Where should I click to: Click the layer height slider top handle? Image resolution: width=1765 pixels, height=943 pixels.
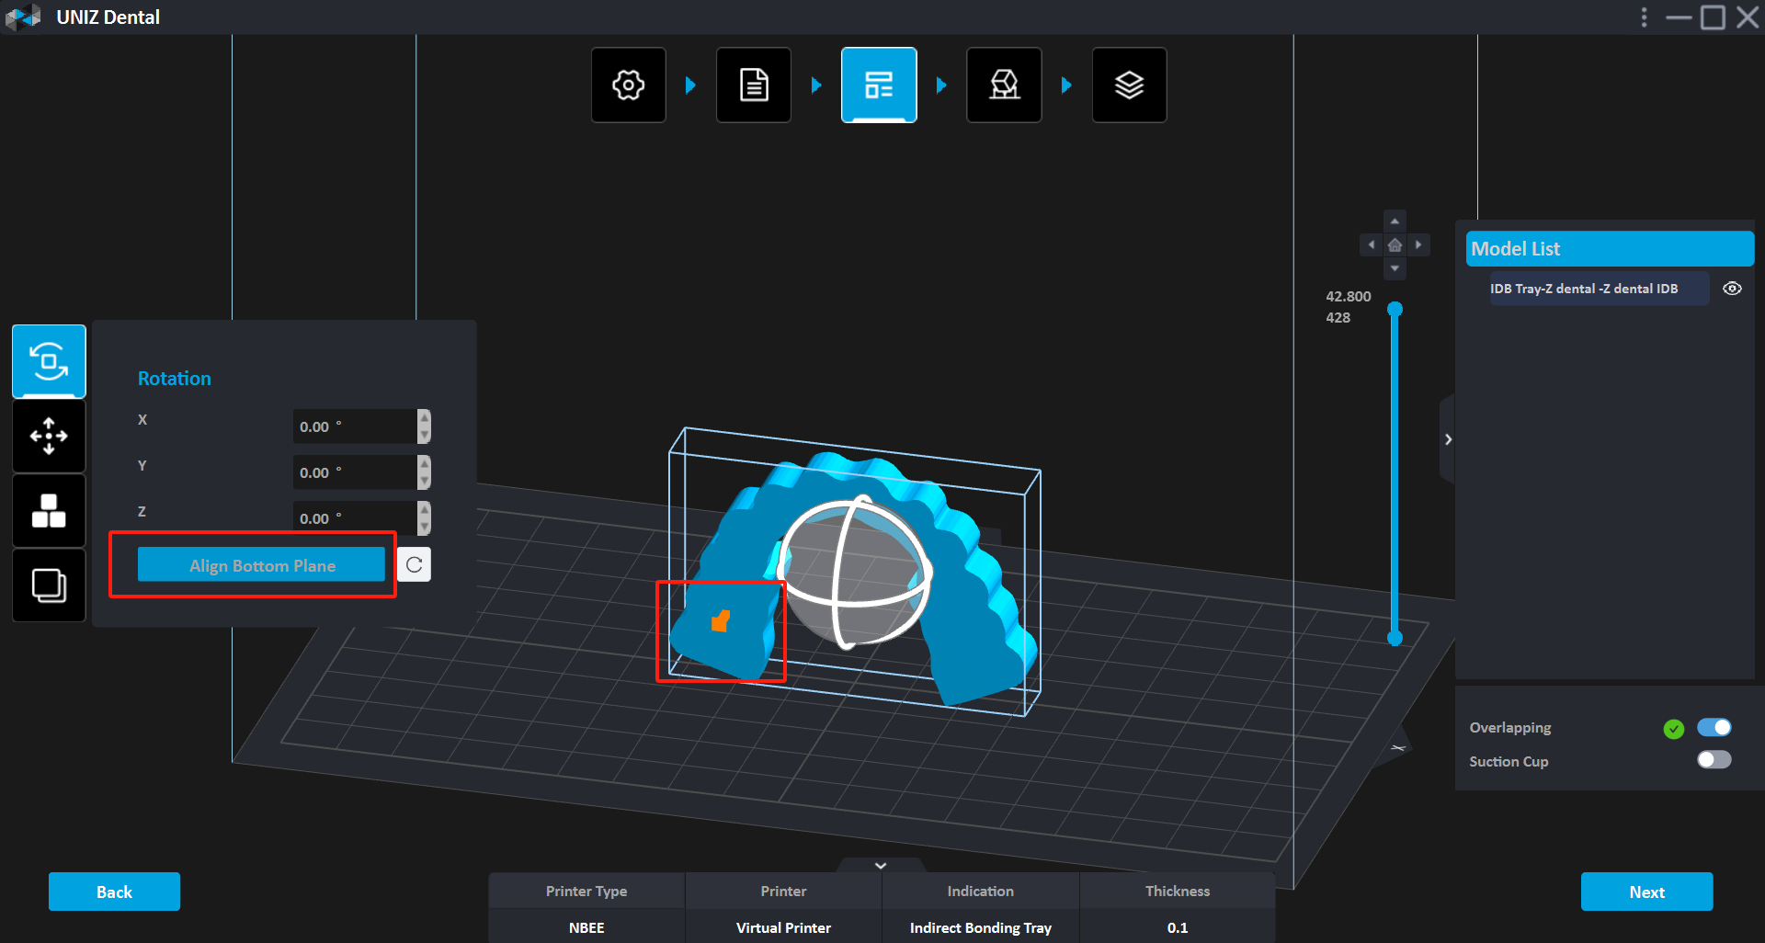[x=1395, y=310]
